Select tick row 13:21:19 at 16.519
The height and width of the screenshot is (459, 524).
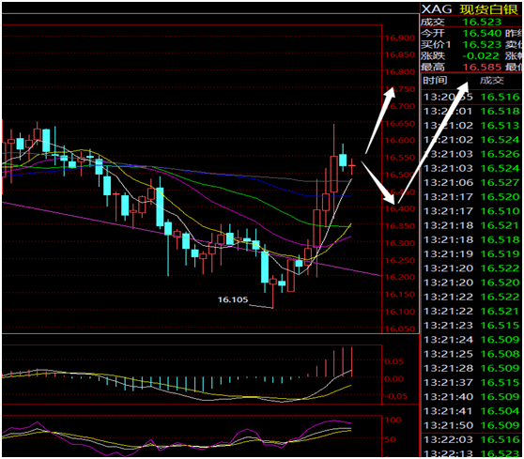click(471, 254)
